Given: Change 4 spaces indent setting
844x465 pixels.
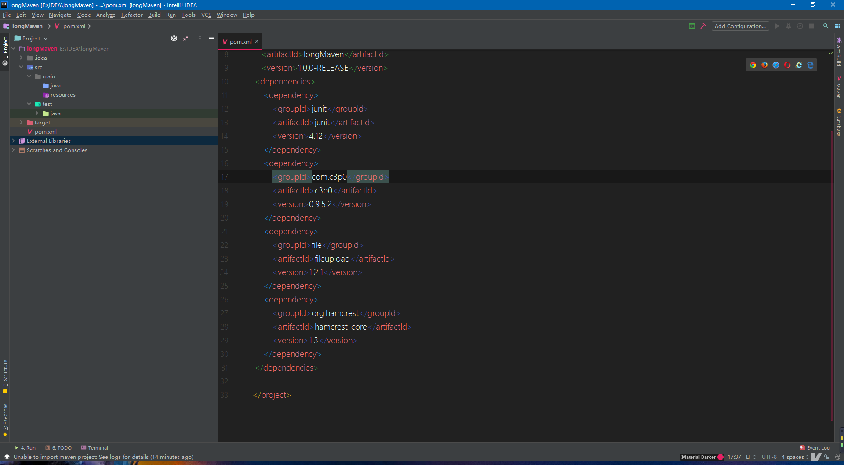Looking at the screenshot, I should [x=795, y=457].
